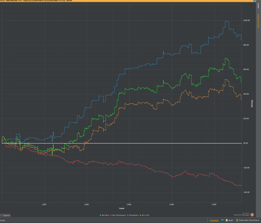Click the "Hands" x-axis title
Viewport: 261px width, 223px height.
pos(122,208)
